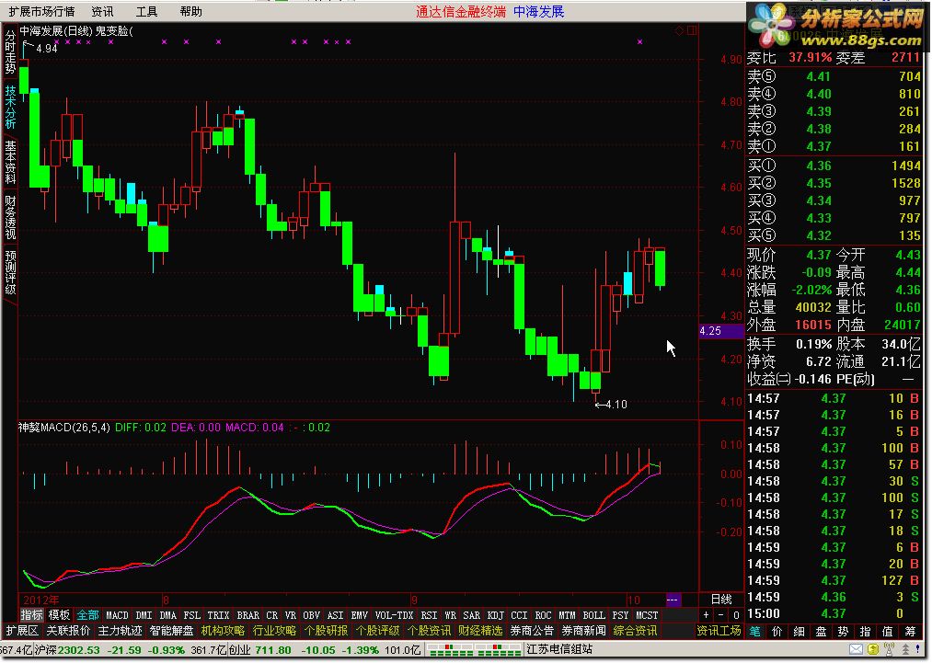Open the 资讯 menu
This screenshot has height=663, width=932.
click(102, 11)
